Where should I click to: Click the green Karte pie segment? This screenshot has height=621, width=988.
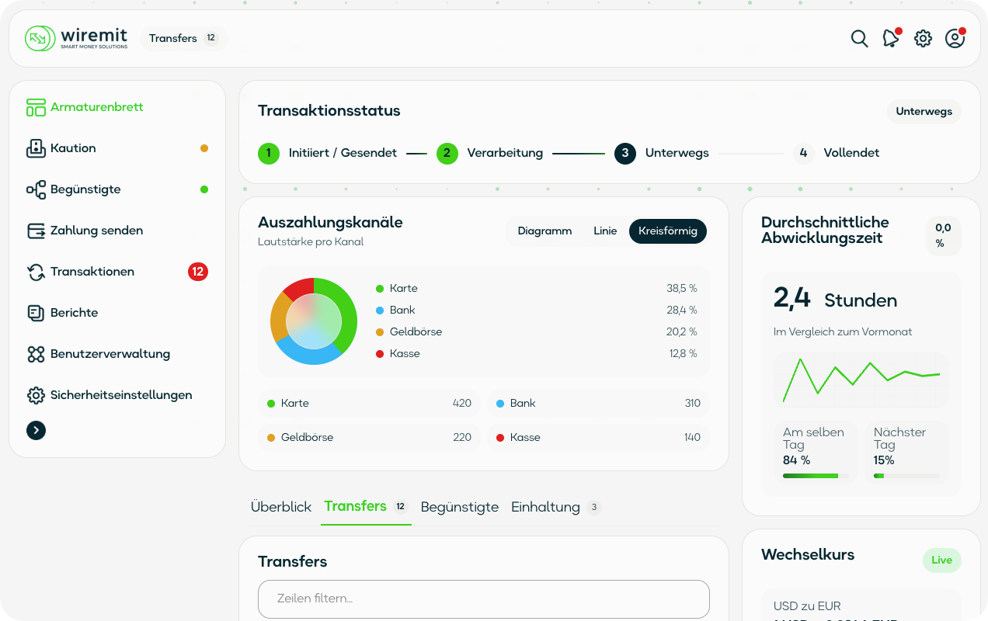tap(343, 310)
